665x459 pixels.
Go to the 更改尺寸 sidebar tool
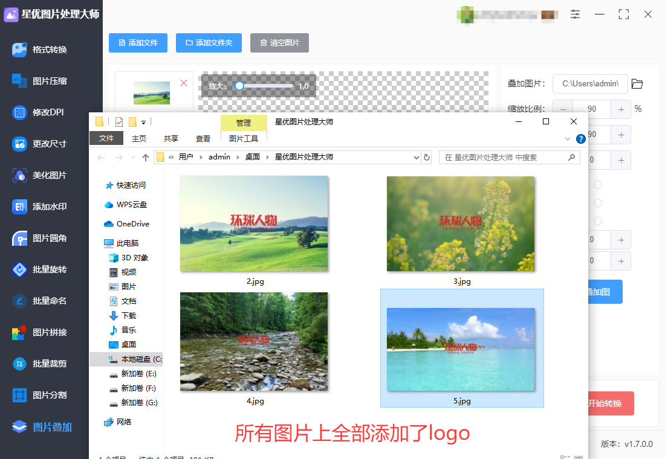click(40, 144)
